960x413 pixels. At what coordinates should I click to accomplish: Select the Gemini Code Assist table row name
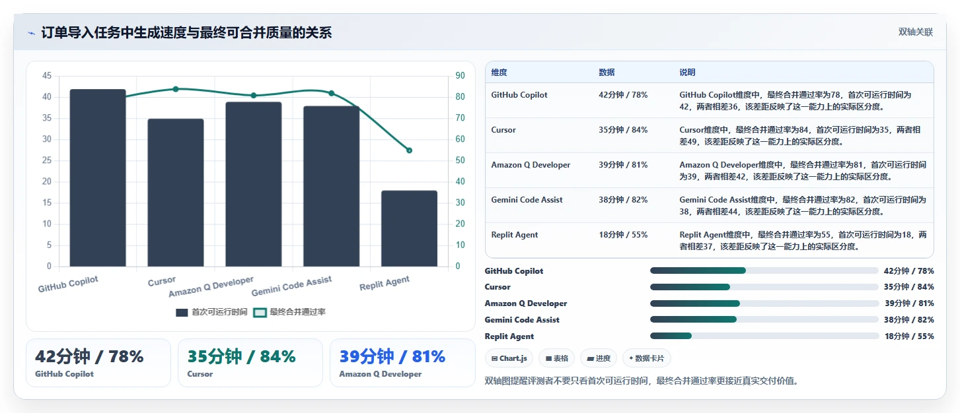tap(527, 200)
